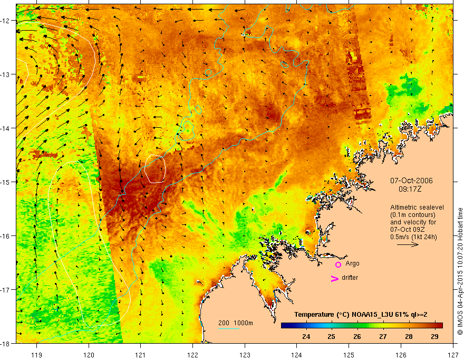The width and height of the screenshot is (464, 359).
Task: Click the '07-Oct 09Z' caption line
Action: click(408, 230)
